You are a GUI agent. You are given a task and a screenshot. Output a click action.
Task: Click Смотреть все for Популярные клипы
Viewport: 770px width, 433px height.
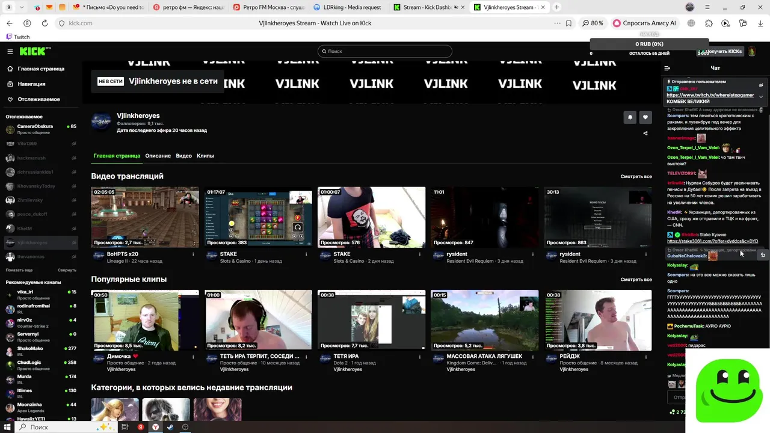pyautogui.click(x=636, y=279)
